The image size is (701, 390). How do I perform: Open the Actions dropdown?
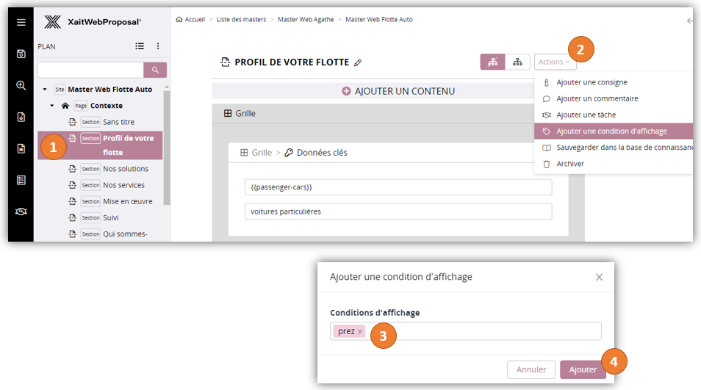(x=555, y=62)
